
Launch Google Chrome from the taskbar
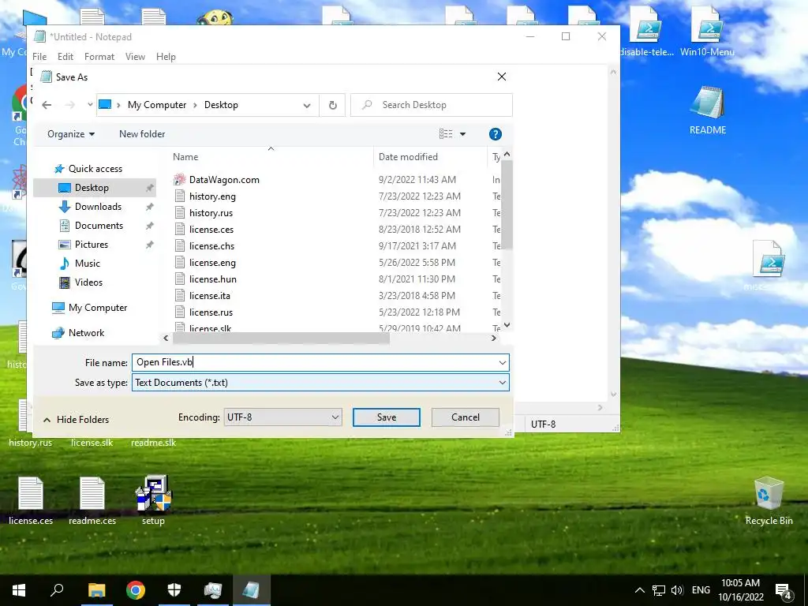coord(136,590)
